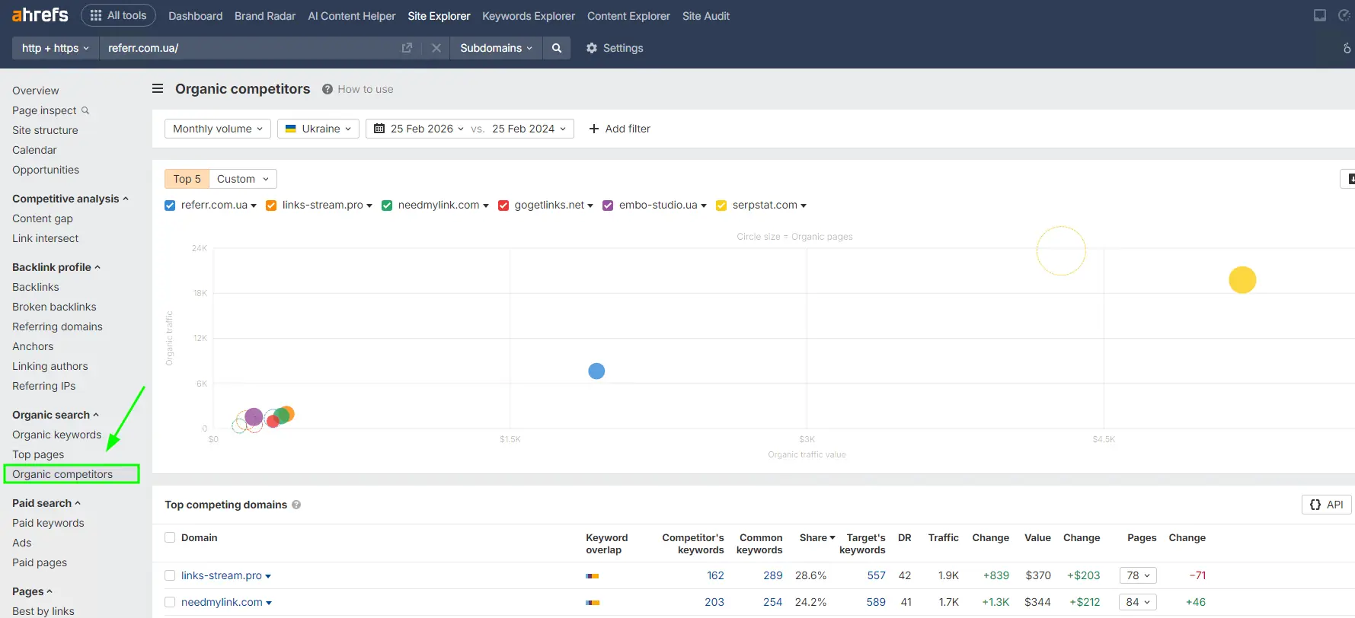The image size is (1355, 618).
Task: Open the 25 Feb 2024 comparison date dropdown
Action: [529, 129]
